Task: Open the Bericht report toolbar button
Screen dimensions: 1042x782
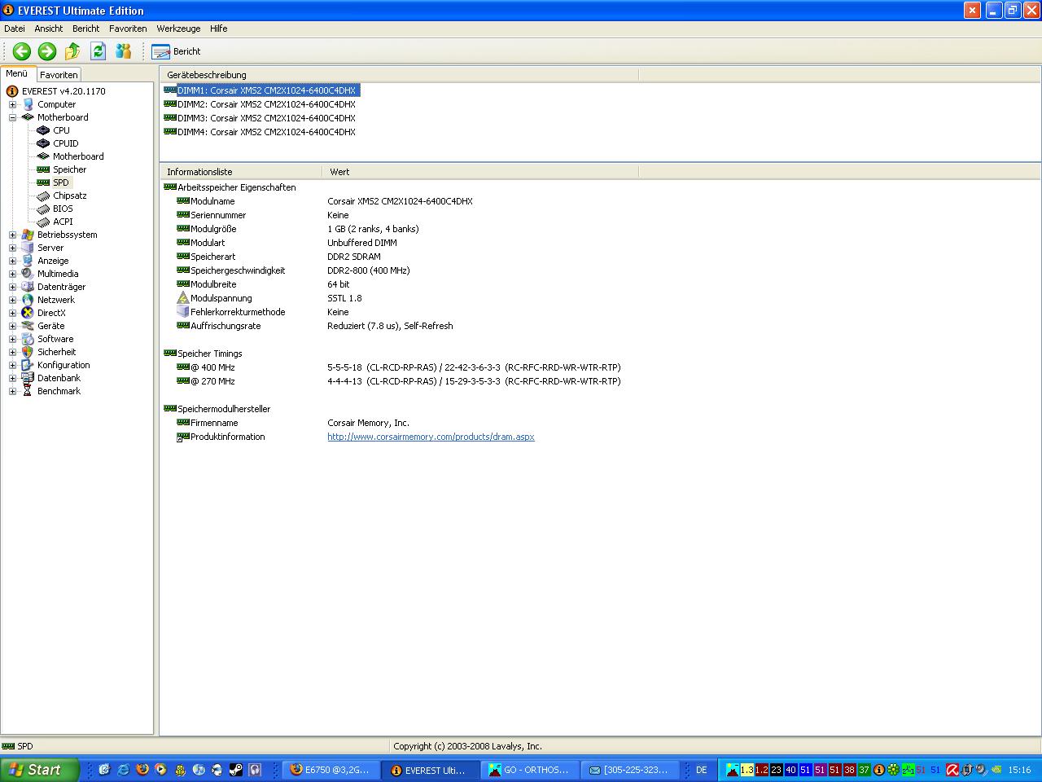Action: click(x=177, y=51)
